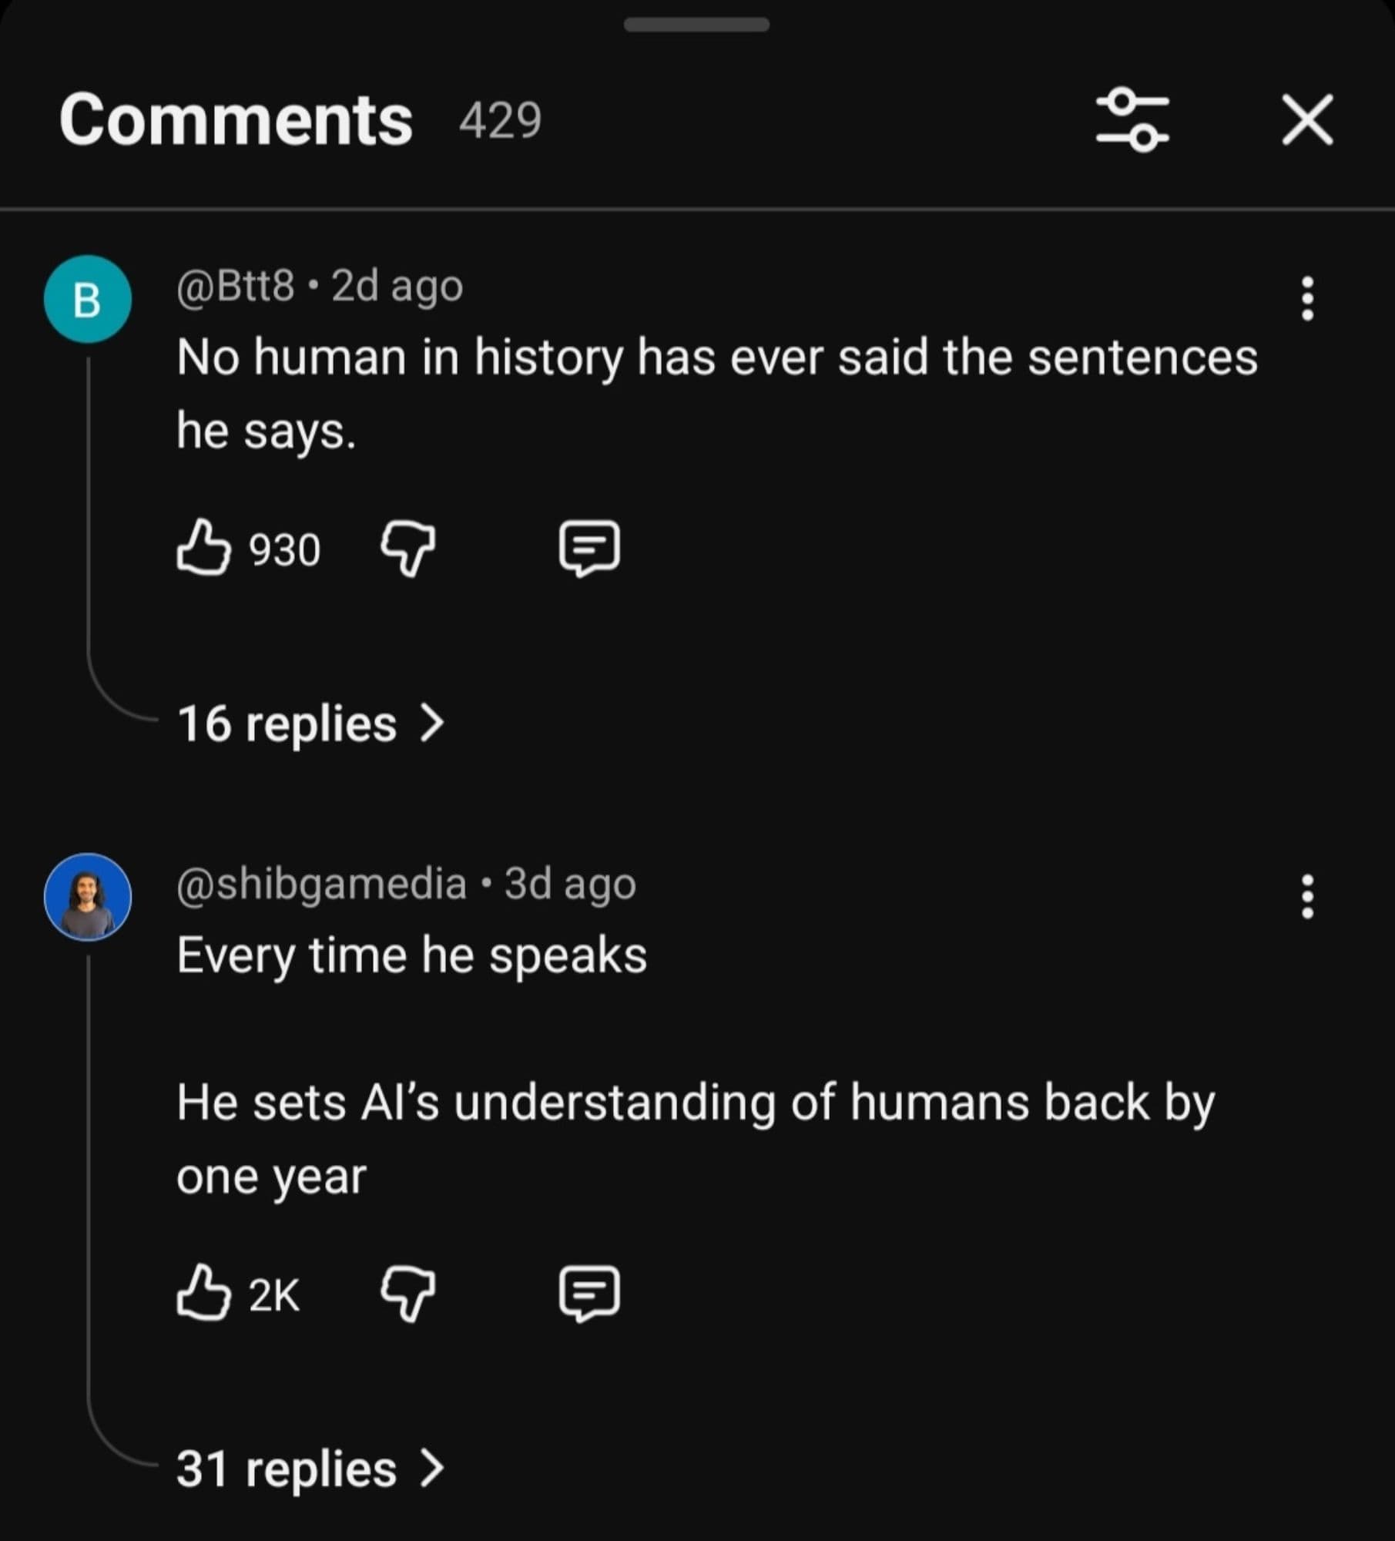
Task: Tap the drag handle above Comments
Action: (696, 25)
